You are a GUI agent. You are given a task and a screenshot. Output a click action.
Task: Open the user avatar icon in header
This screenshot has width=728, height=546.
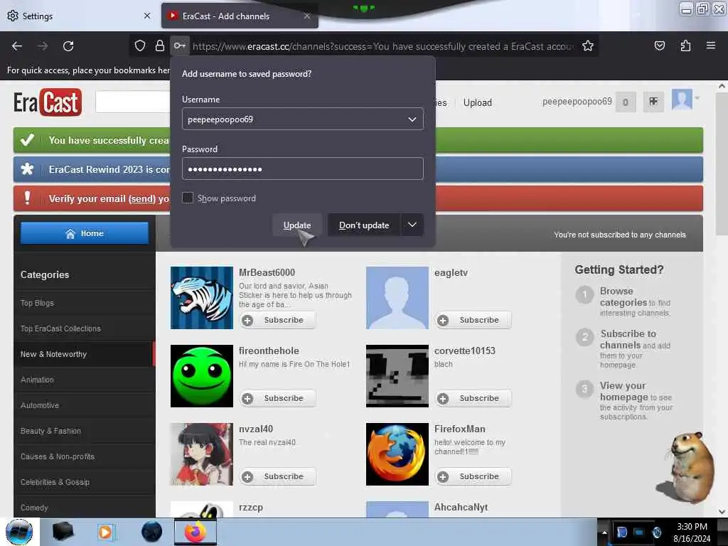(682, 100)
